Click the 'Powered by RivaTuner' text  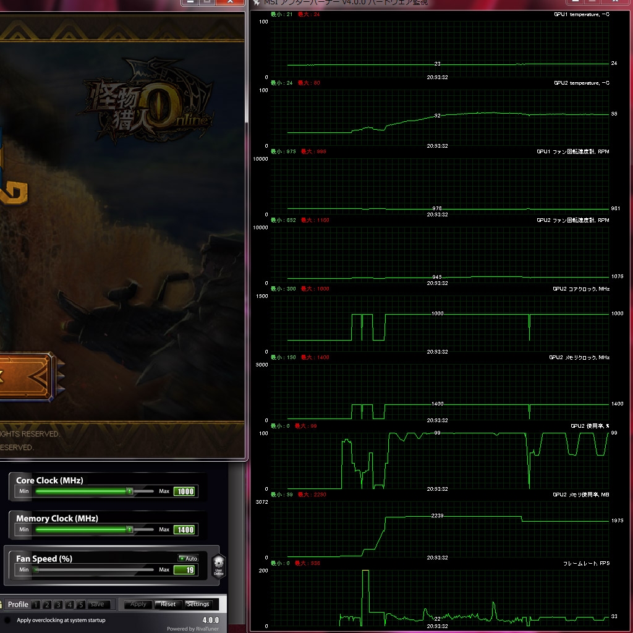coord(193,629)
